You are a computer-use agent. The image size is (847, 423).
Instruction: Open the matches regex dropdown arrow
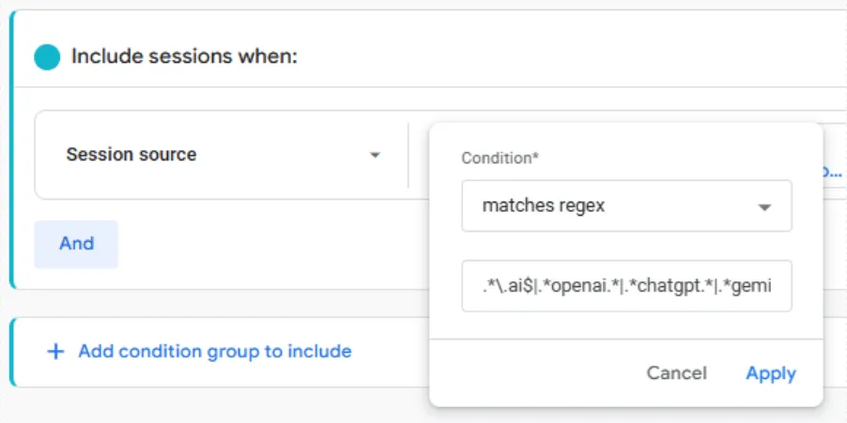pos(764,206)
